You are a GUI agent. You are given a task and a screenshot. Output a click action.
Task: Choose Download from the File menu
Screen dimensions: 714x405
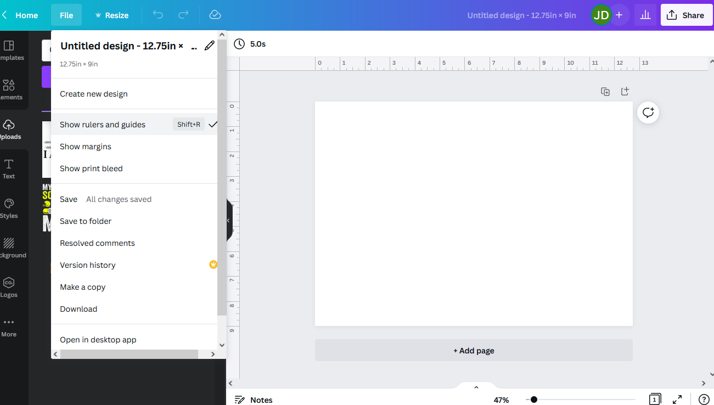point(78,308)
